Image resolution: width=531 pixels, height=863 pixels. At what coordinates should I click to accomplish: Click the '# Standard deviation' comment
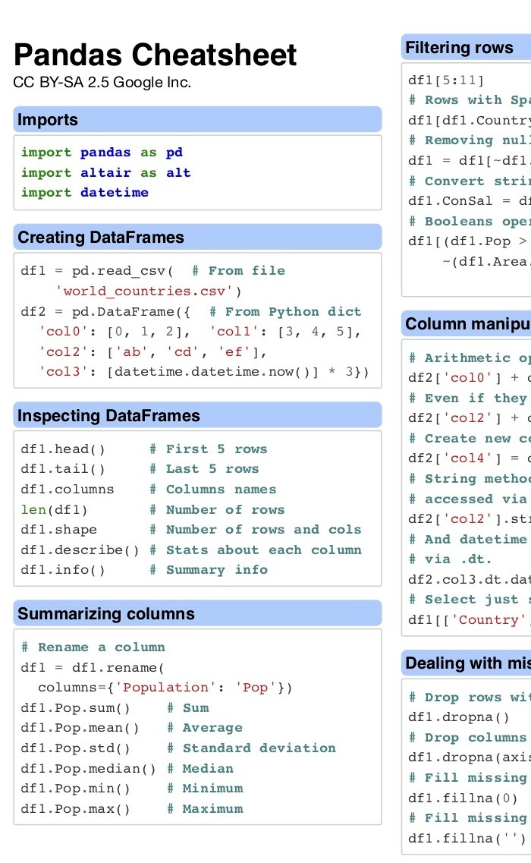tap(252, 748)
